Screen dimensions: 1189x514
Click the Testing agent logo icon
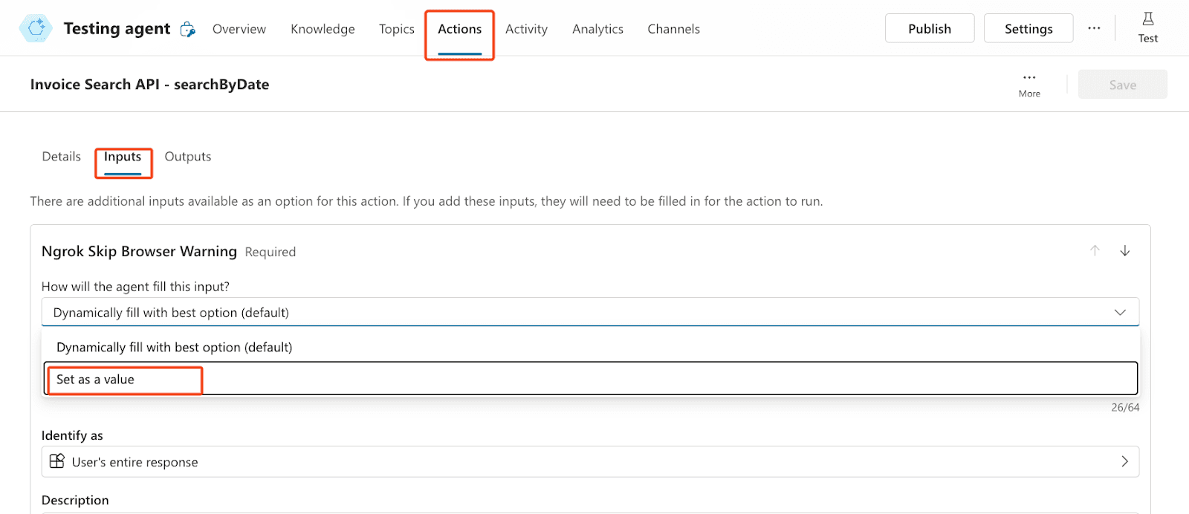click(x=35, y=28)
